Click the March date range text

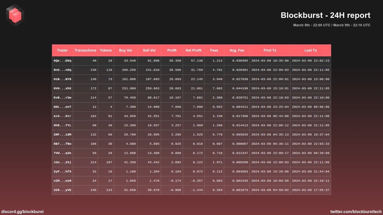coord(332,25)
